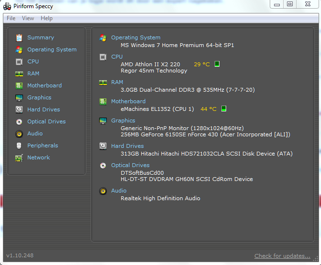321x265 pixels.
Task: Click the RAM heading in summary panel
Action: [117, 82]
